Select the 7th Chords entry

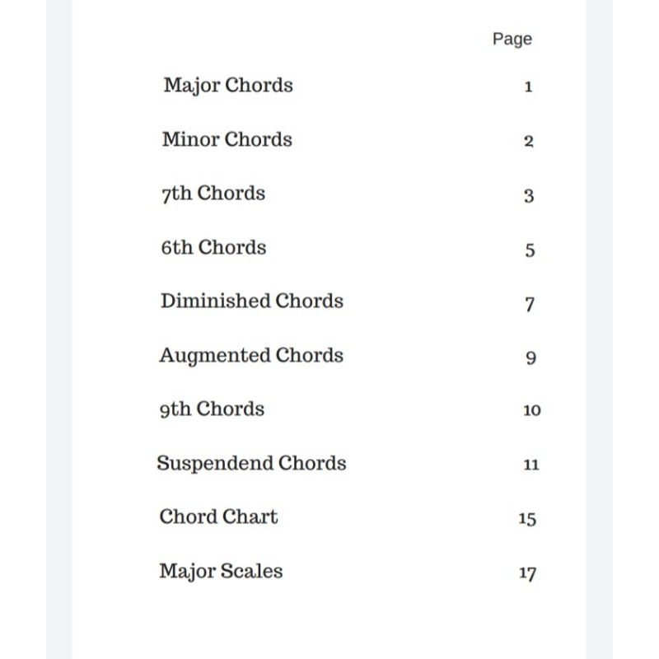[x=213, y=194]
